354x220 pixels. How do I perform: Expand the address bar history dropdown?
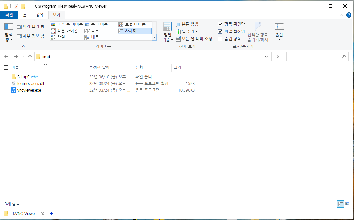coord(267,57)
